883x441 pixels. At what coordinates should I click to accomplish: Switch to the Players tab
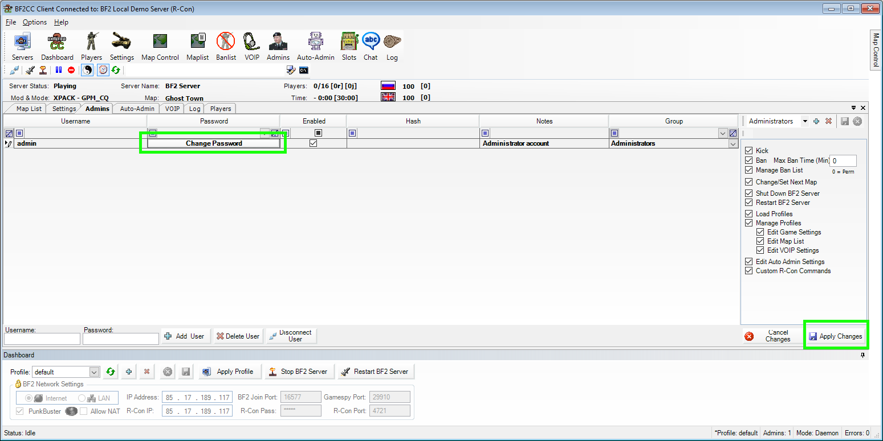click(220, 109)
